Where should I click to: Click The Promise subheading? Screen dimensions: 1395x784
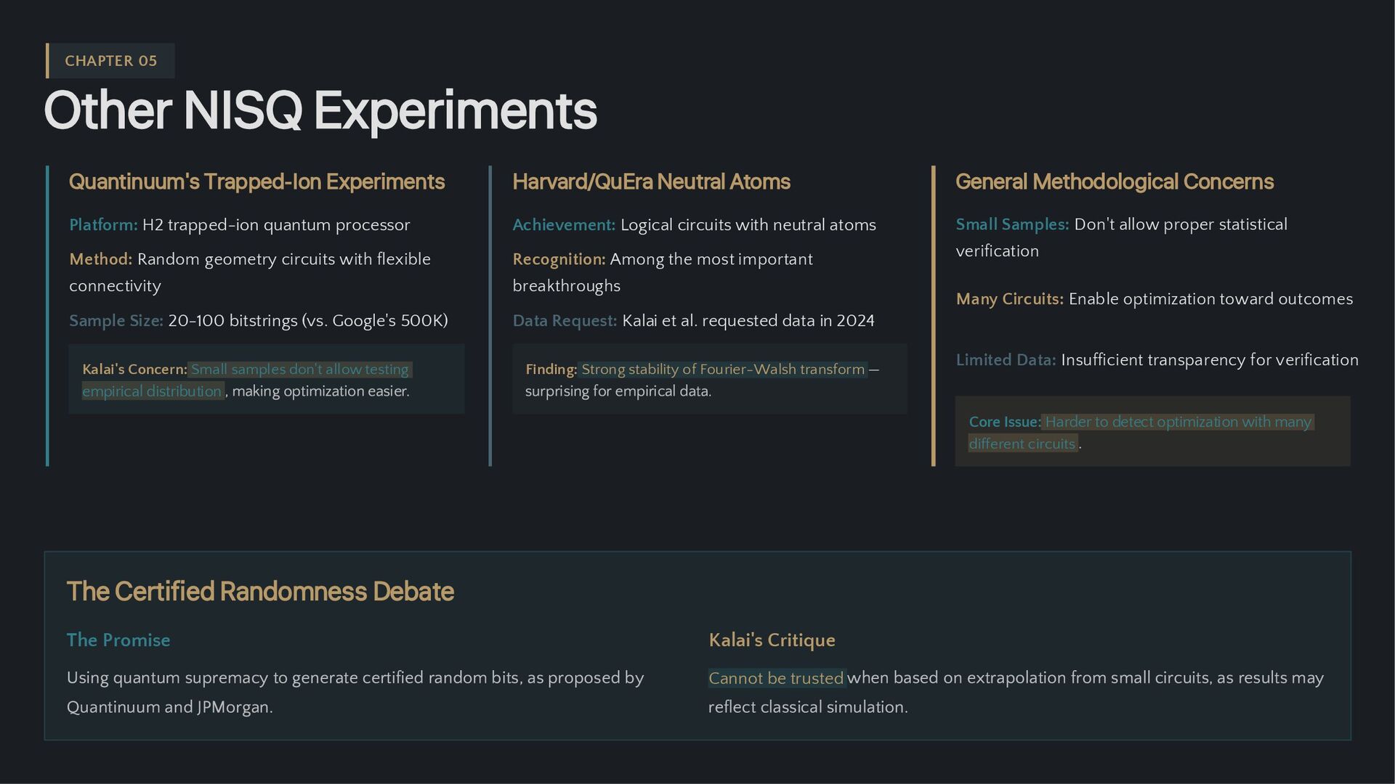118,640
